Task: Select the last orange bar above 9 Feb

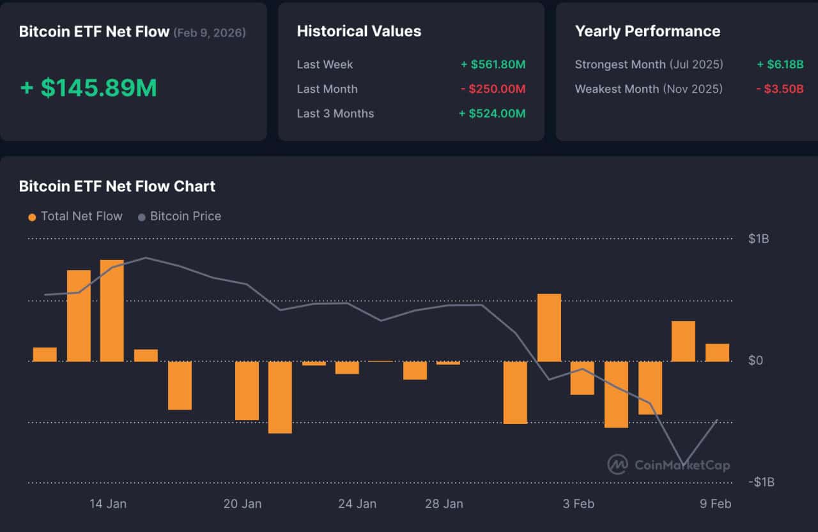Action: click(x=717, y=353)
